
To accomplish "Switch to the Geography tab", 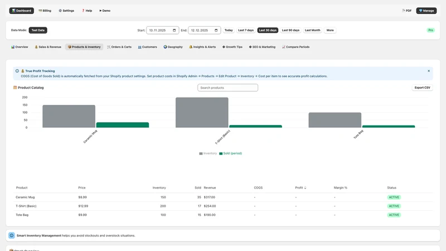I will [173, 47].
